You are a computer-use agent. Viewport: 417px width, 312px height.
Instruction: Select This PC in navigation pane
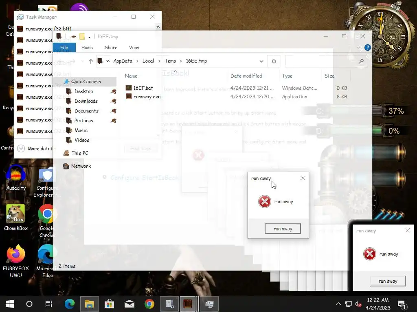[80, 153]
